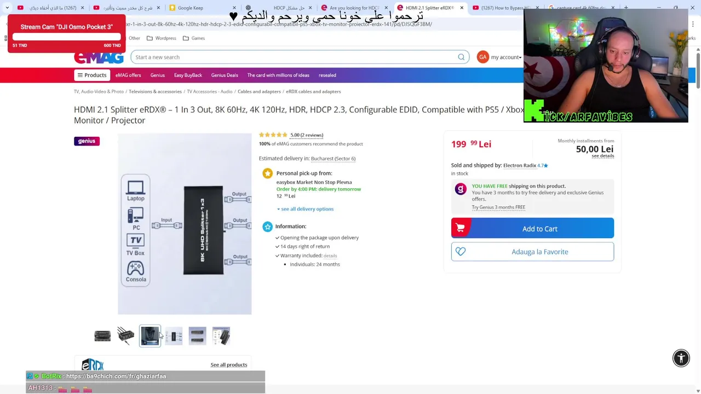Click Opening the package upon delivery text
Screen dimensions: 701x394
click(x=319, y=237)
